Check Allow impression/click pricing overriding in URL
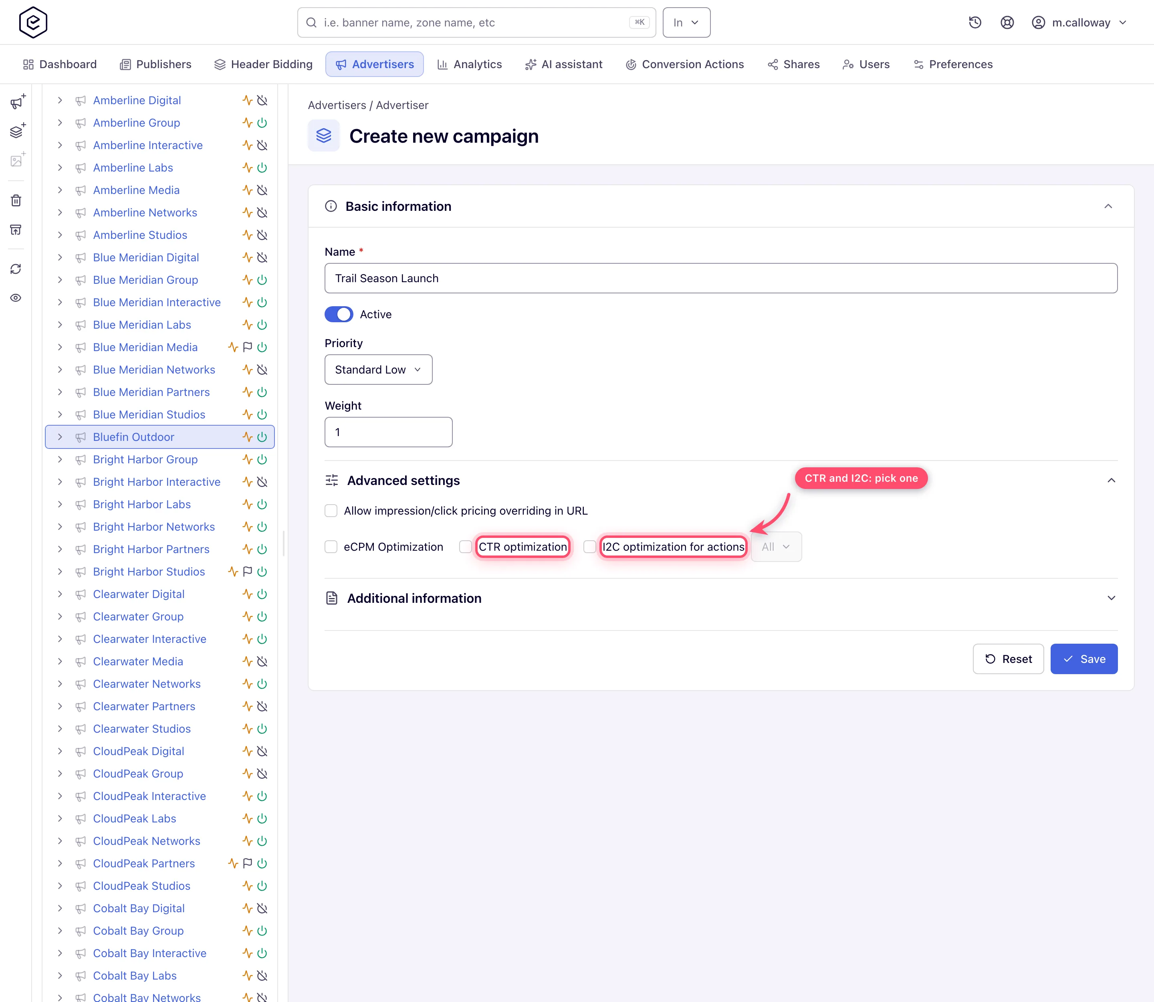The width and height of the screenshot is (1154, 1002). [331, 511]
